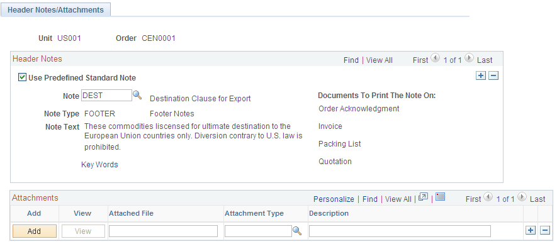Image resolution: width=557 pixels, height=244 pixels.
Task: Focus the Description input field
Action: click(x=400, y=231)
